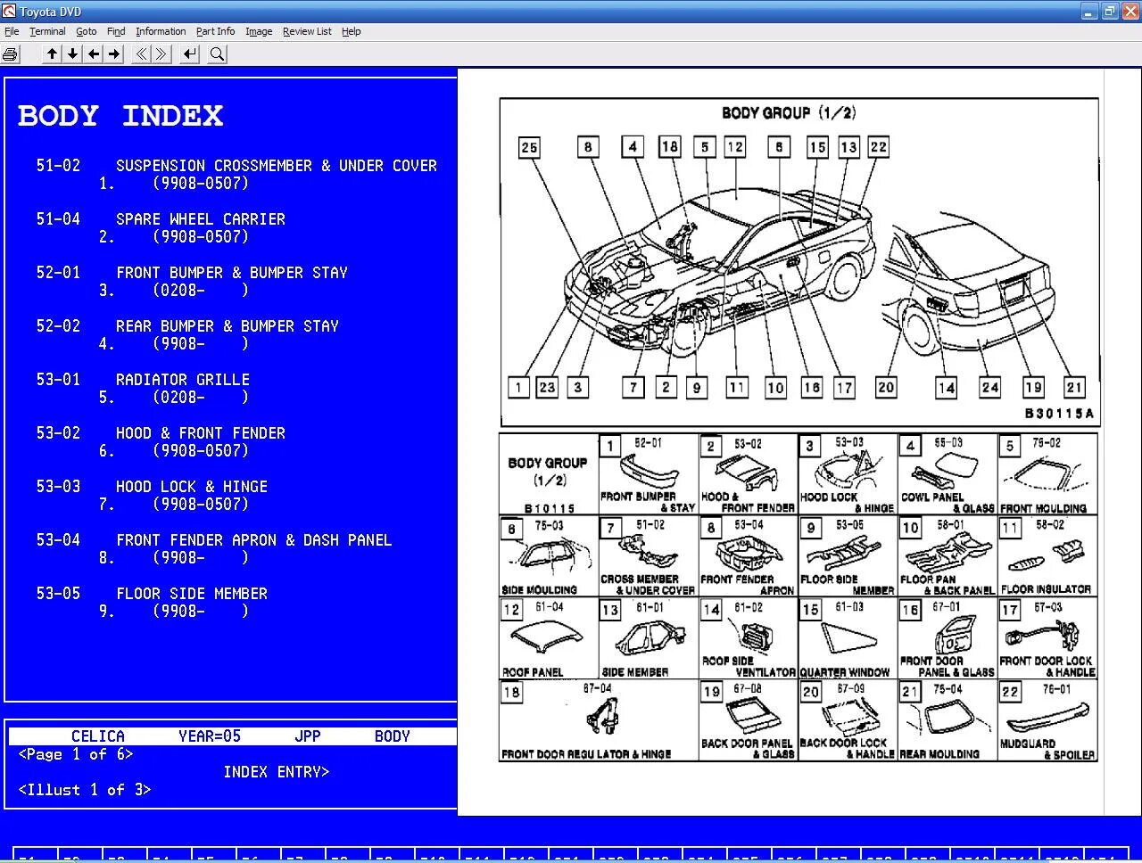
Task: Click the YEAR=05 label in status bar
Action: (210, 736)
